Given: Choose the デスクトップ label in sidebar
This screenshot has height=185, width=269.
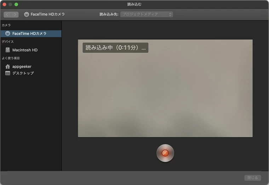Looking at the screenshot, I should [23, 73].
